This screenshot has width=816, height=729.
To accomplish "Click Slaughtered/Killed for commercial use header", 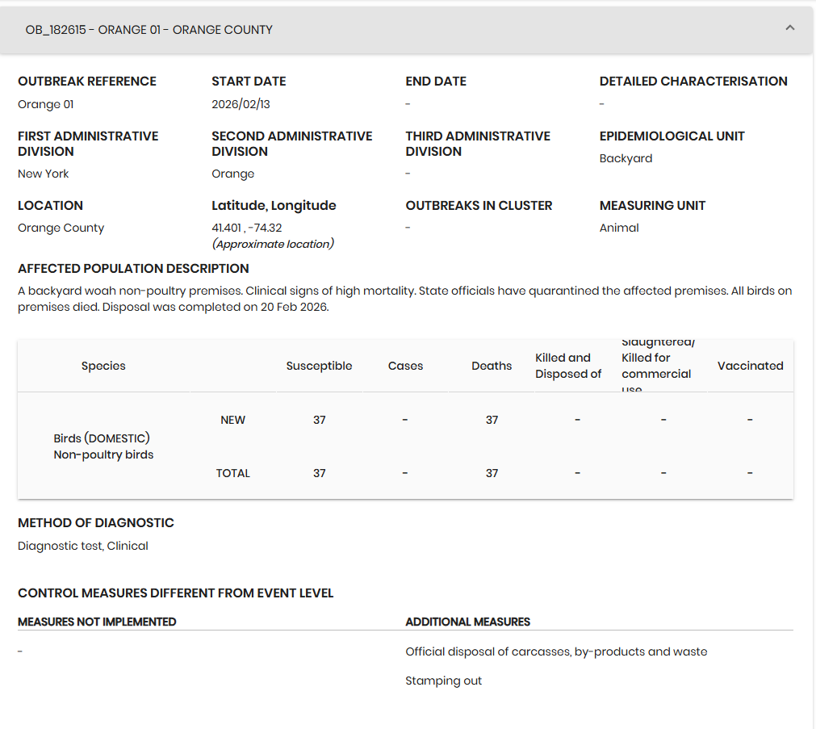I will click(x=656, y=366).
